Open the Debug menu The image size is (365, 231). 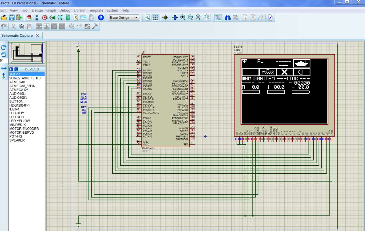pyautogui.click(x=65, y=10)
